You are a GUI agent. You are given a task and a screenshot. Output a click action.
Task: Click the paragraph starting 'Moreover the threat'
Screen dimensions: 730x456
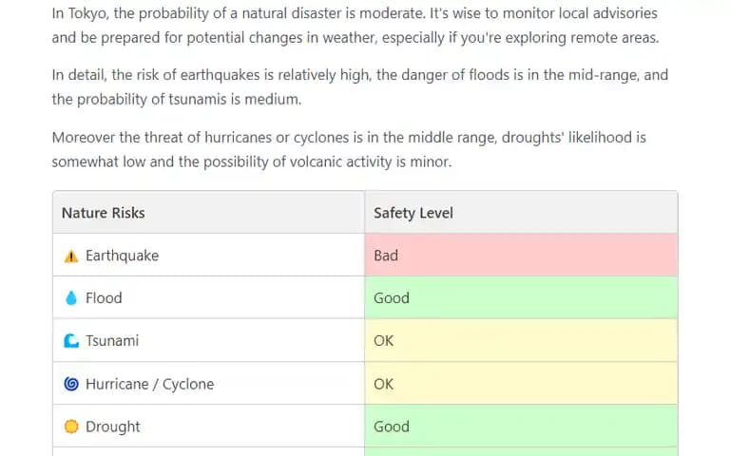point(349,149)
